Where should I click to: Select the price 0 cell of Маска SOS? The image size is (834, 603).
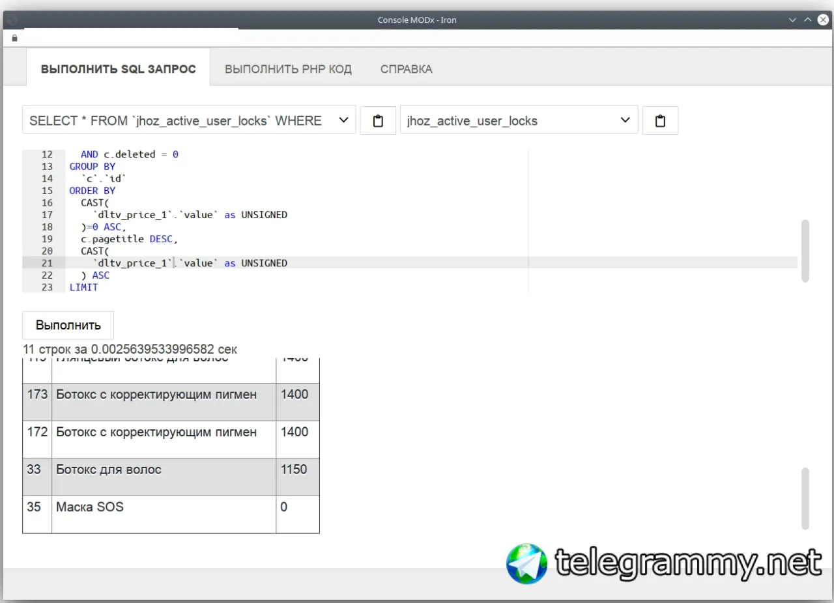[298, 514]
